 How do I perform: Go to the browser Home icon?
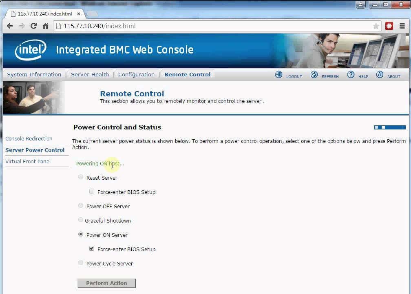tap(45, 26)
